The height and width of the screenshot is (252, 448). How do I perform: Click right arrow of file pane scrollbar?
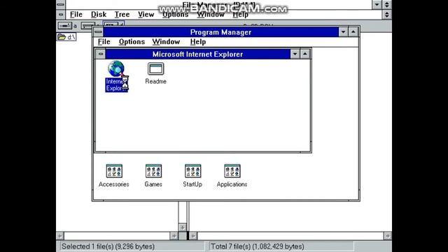coord(387,236)
